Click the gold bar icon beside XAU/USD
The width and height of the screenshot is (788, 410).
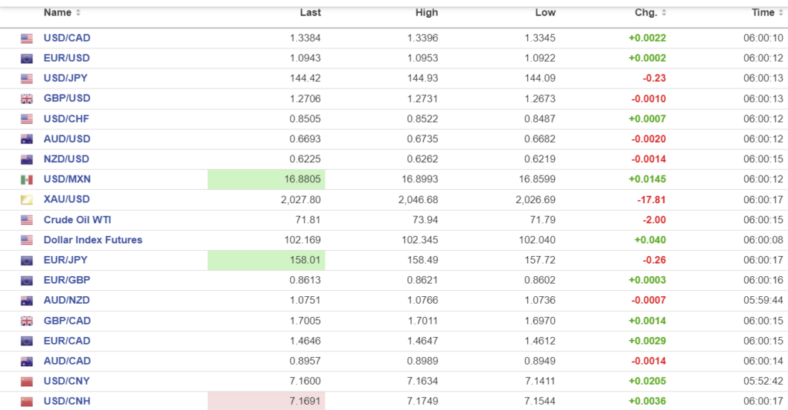(27, 199)
